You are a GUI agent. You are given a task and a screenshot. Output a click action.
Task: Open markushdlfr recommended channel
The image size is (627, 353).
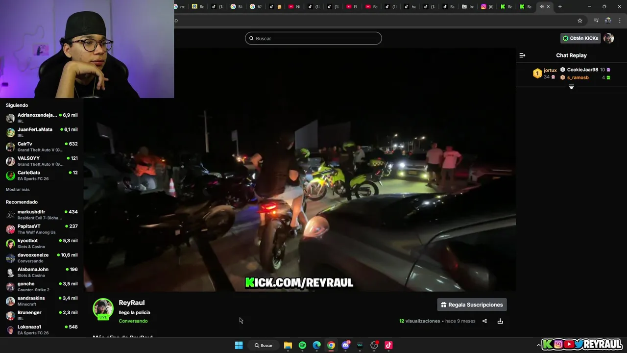tap(42, 215)
